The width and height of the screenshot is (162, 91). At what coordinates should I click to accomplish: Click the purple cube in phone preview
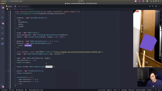[x=148, y=42]
